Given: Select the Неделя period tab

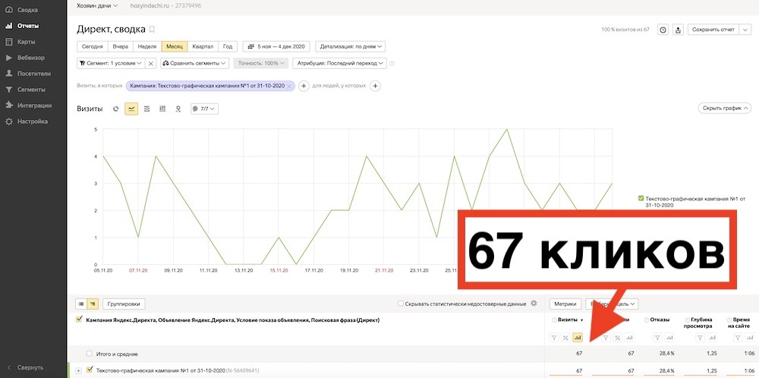Looking at the screenshot, I should coord(147,47).
